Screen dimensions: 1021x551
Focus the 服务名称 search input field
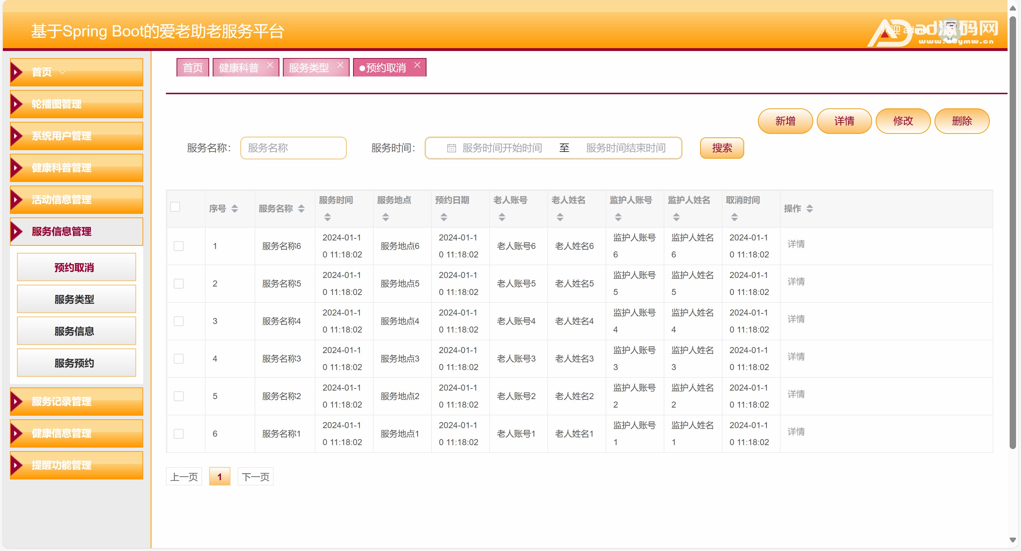click(293, 148)
